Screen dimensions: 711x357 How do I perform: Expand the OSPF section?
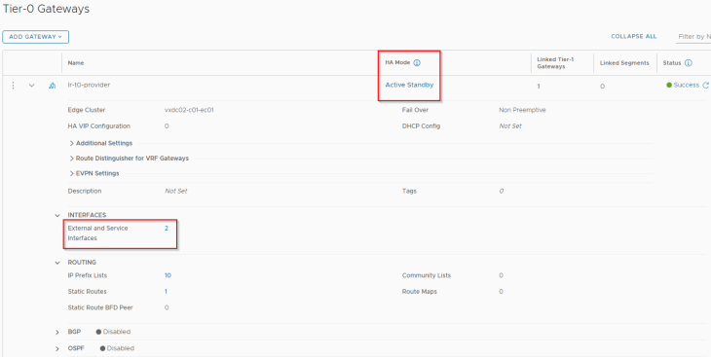(57, 349)
